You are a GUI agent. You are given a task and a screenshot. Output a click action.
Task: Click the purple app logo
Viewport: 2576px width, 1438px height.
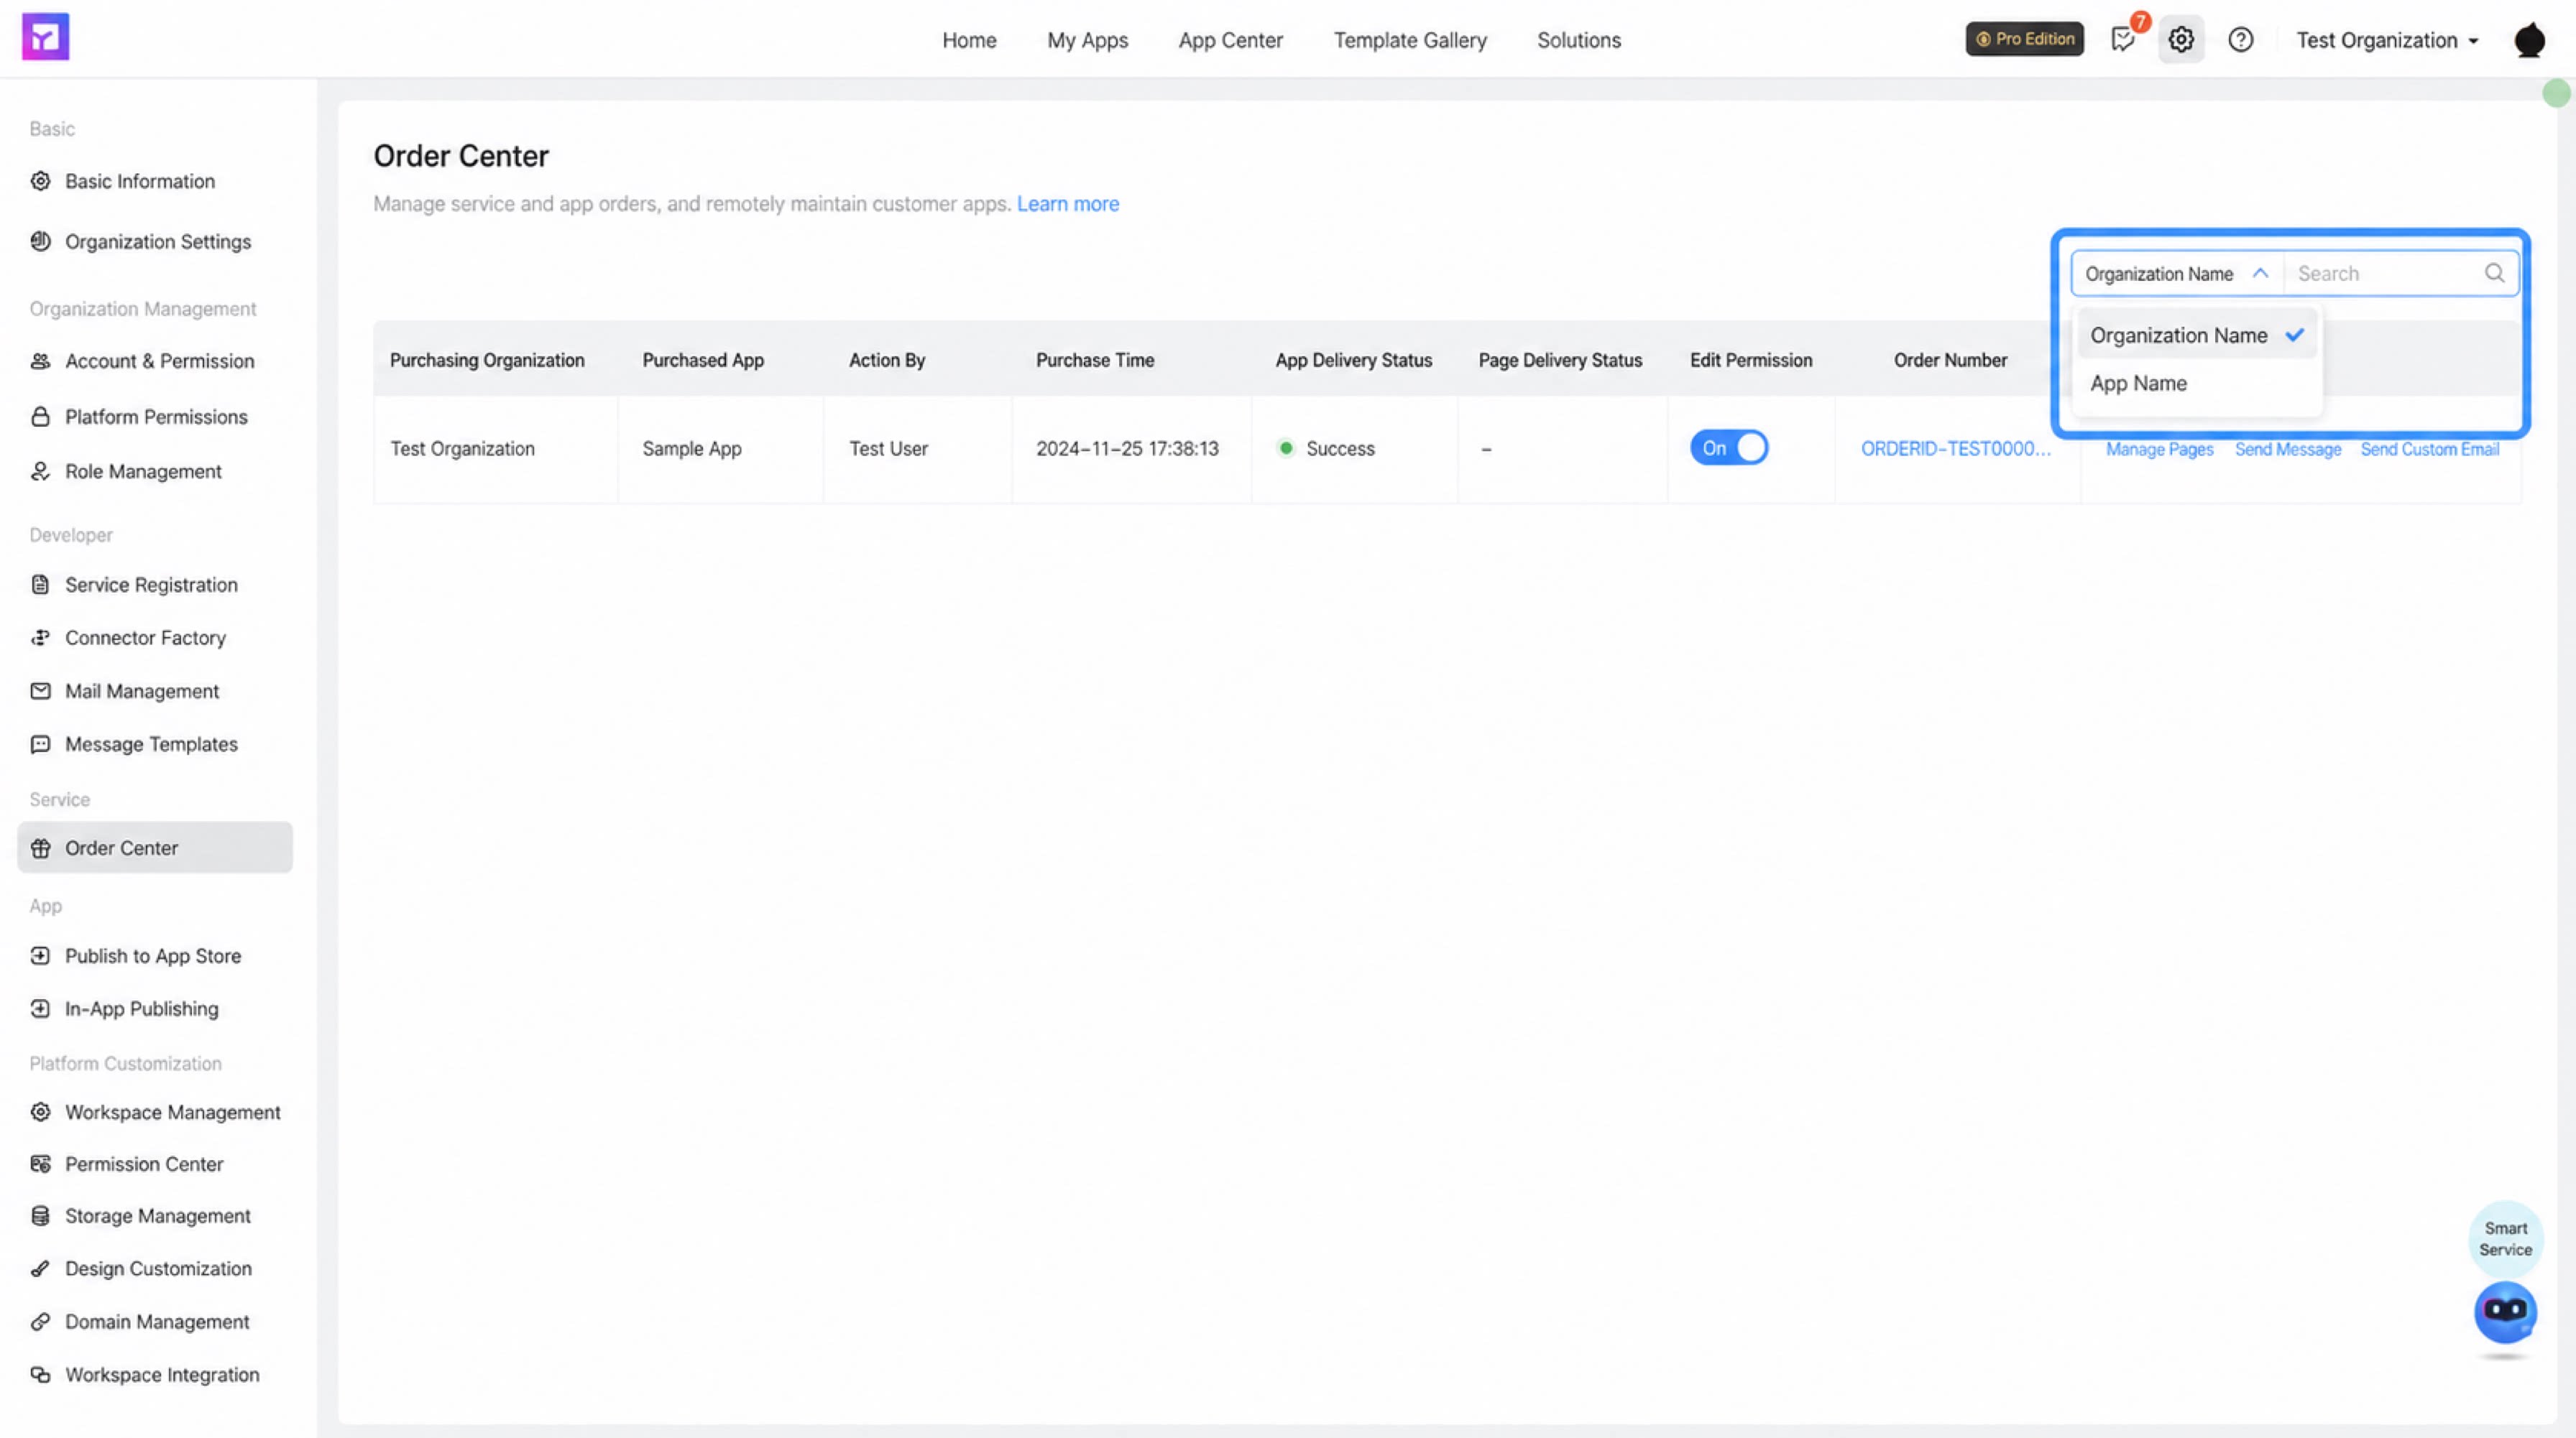[46, 37]
